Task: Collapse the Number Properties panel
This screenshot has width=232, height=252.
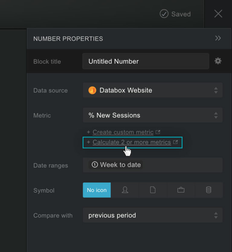Action: pos(218,38)
